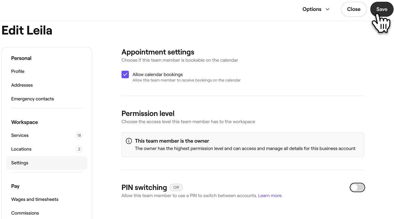Click the Off status badge beside PIN switching
394x219 pixels.
(x=176, y=188)
